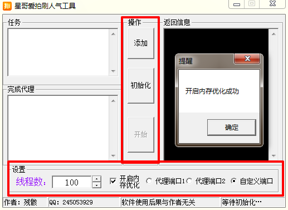Click into the 线程数 value field
This screenshot has width=288, height=210.
(72, 182)
